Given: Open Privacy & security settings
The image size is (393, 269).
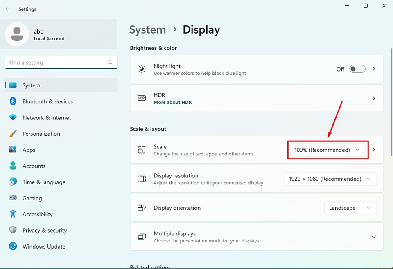Looking at the screenshot, I should pyautogui.click(x=44, y=230).
